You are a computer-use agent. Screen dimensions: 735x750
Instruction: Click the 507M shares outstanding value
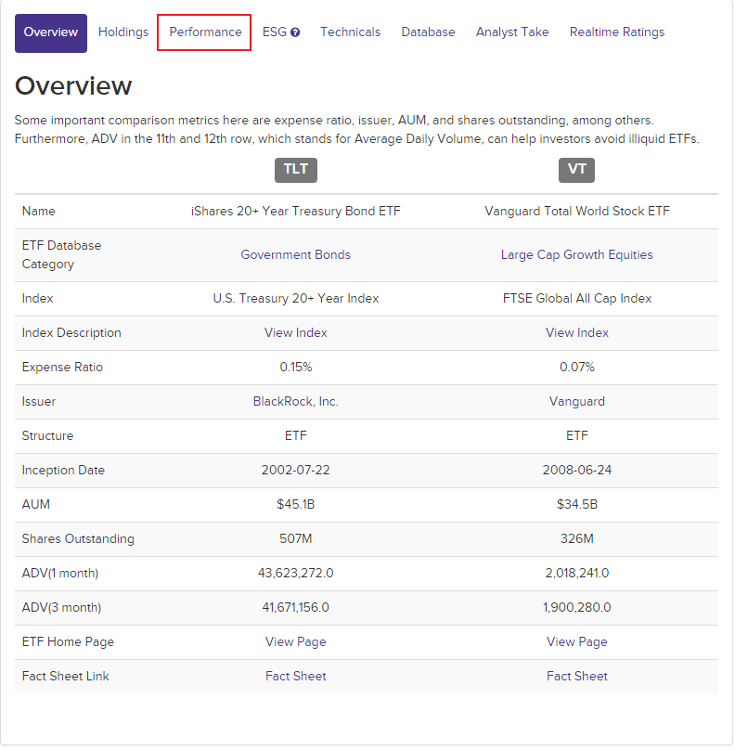point(296,539)
